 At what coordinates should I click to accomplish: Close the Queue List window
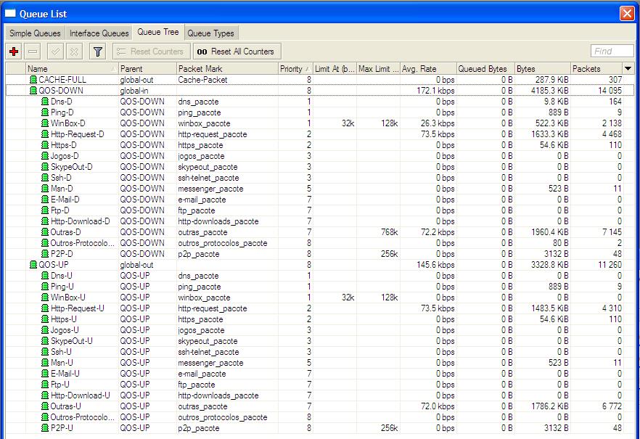627,14
